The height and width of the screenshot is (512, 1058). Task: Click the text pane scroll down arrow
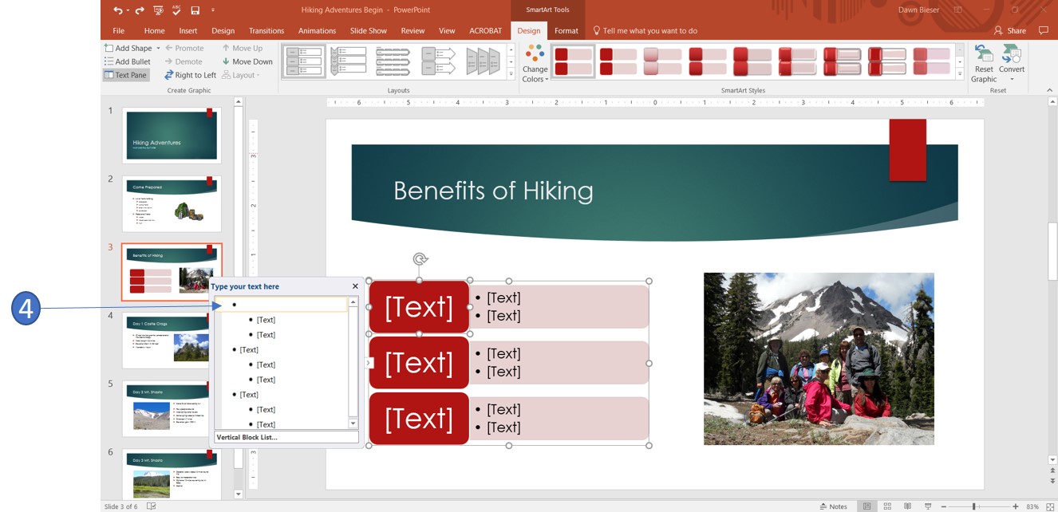(353, 423)
